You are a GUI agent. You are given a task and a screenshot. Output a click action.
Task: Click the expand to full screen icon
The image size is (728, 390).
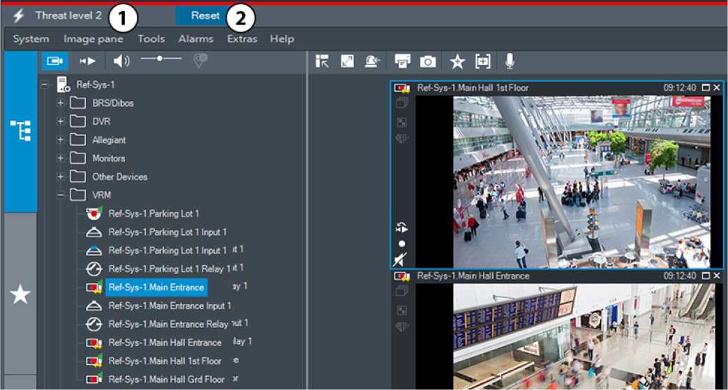347,61
